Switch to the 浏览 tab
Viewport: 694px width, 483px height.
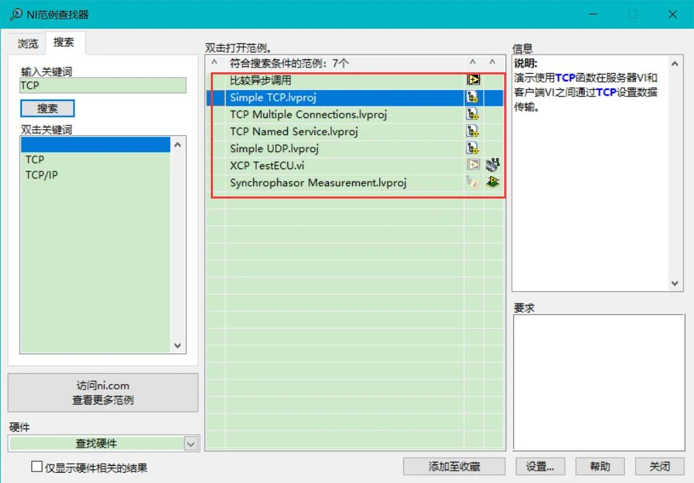pyautogui.click(x=27, y=44)
